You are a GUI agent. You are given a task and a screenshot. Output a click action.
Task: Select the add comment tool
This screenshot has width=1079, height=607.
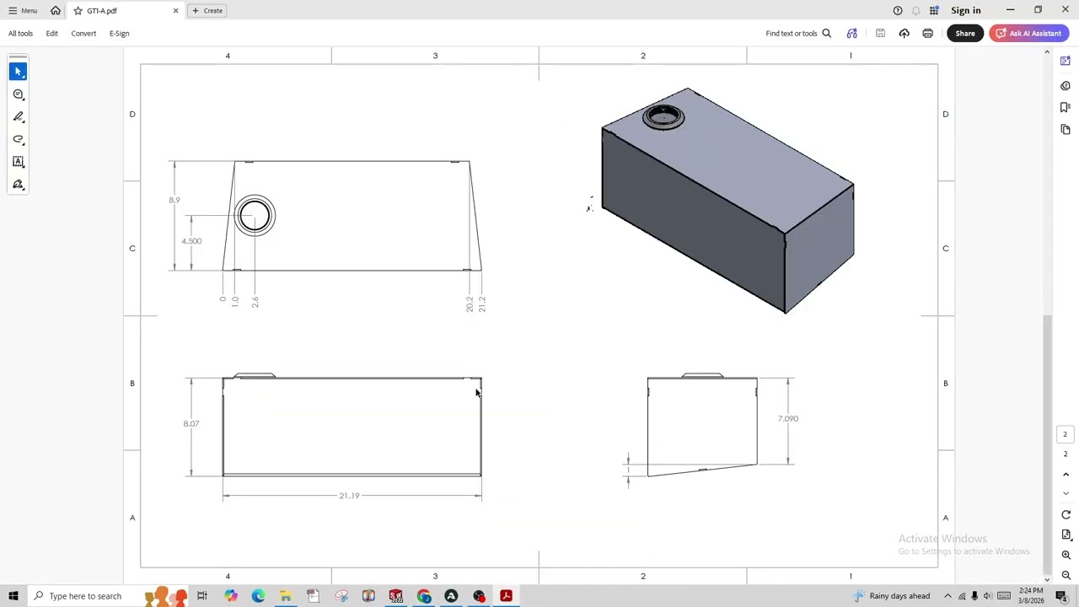tap(19, 94)
